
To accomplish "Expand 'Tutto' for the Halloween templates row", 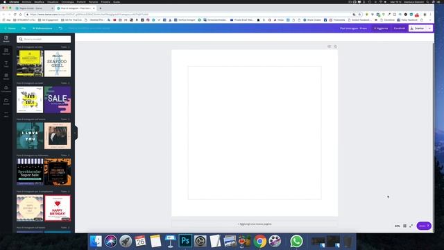I will click(65, 156).
